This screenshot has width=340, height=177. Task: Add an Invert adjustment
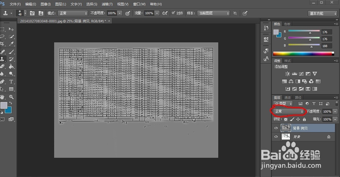(x=288, y=89)
